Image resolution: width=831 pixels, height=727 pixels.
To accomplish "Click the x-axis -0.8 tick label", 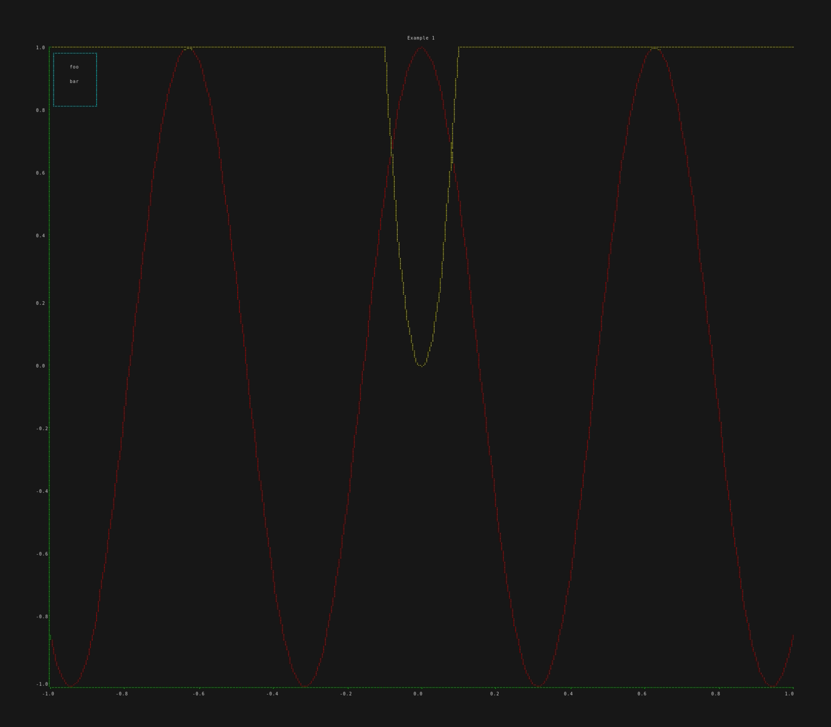I will tap(122, 694).
